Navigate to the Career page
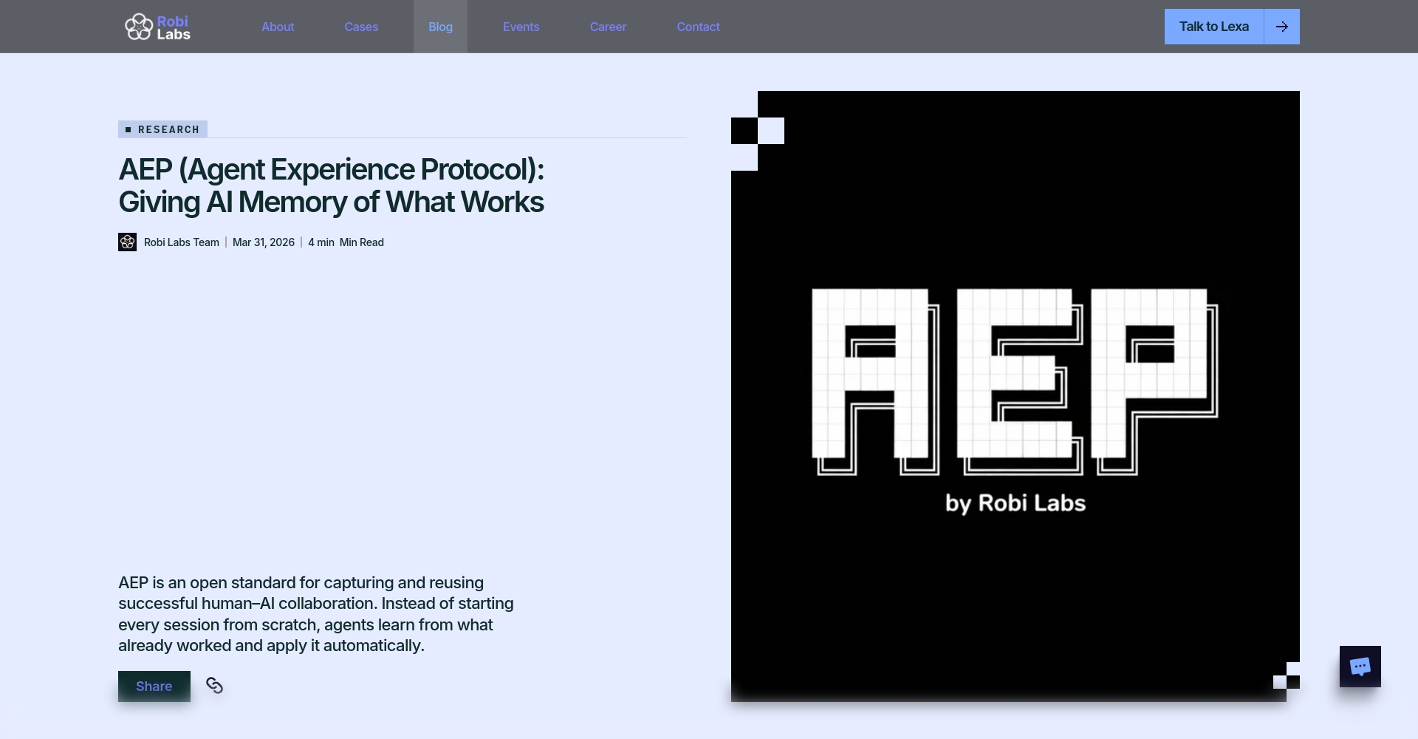The height and width of the screenshot is (739, 1418). coord(608,27)
